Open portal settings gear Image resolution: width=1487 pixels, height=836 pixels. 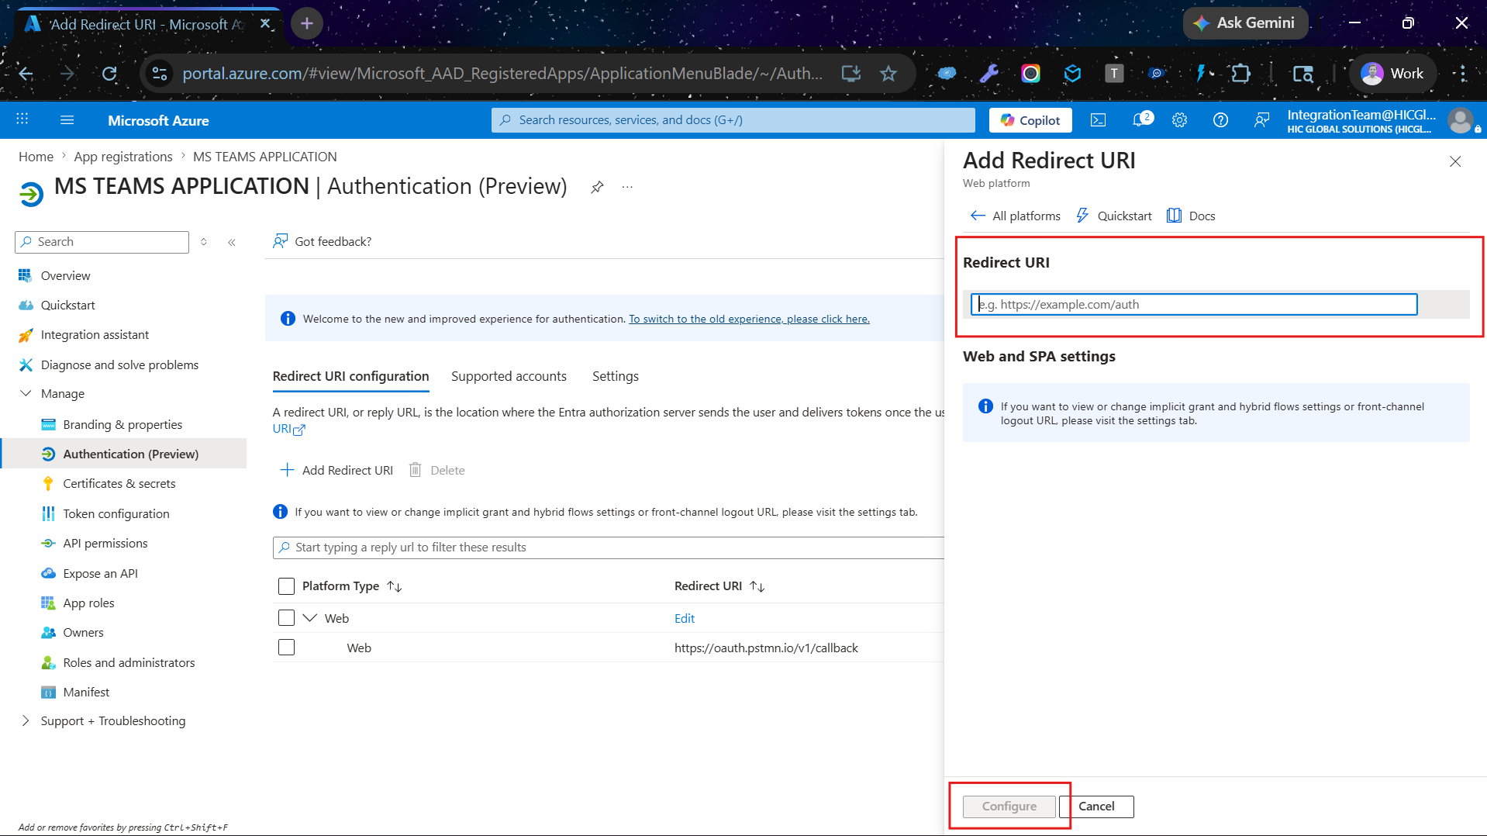pyautogui.click(x=1180, y=120)
